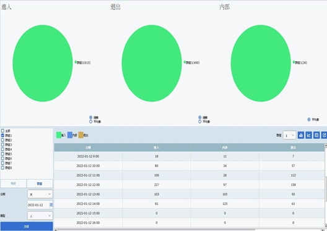327x231 pixels.
Task: Check the 全部 (all) checkbox
Action: pyautogui.click(x=2, y=131)
